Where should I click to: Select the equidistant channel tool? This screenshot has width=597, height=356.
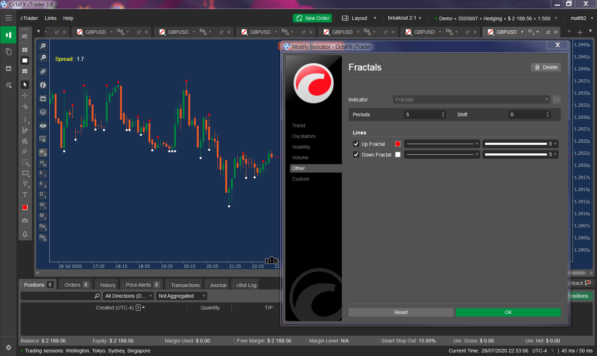pos(25,141)
